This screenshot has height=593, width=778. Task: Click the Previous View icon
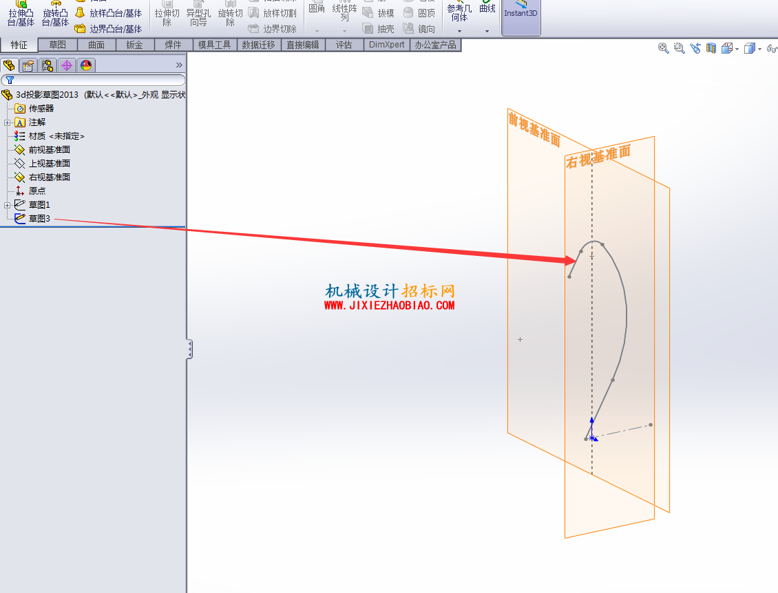695,48
